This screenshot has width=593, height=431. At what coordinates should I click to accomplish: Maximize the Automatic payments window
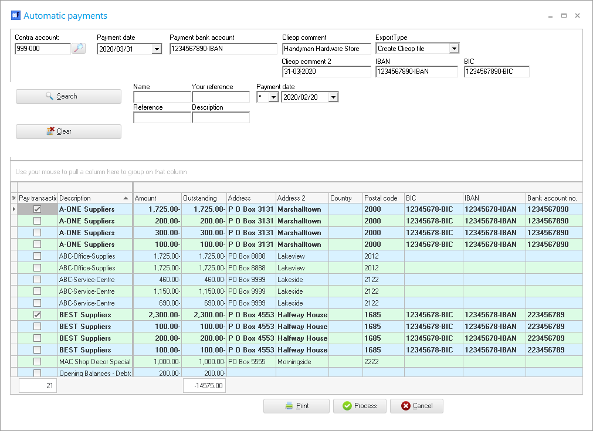[564, 16]
